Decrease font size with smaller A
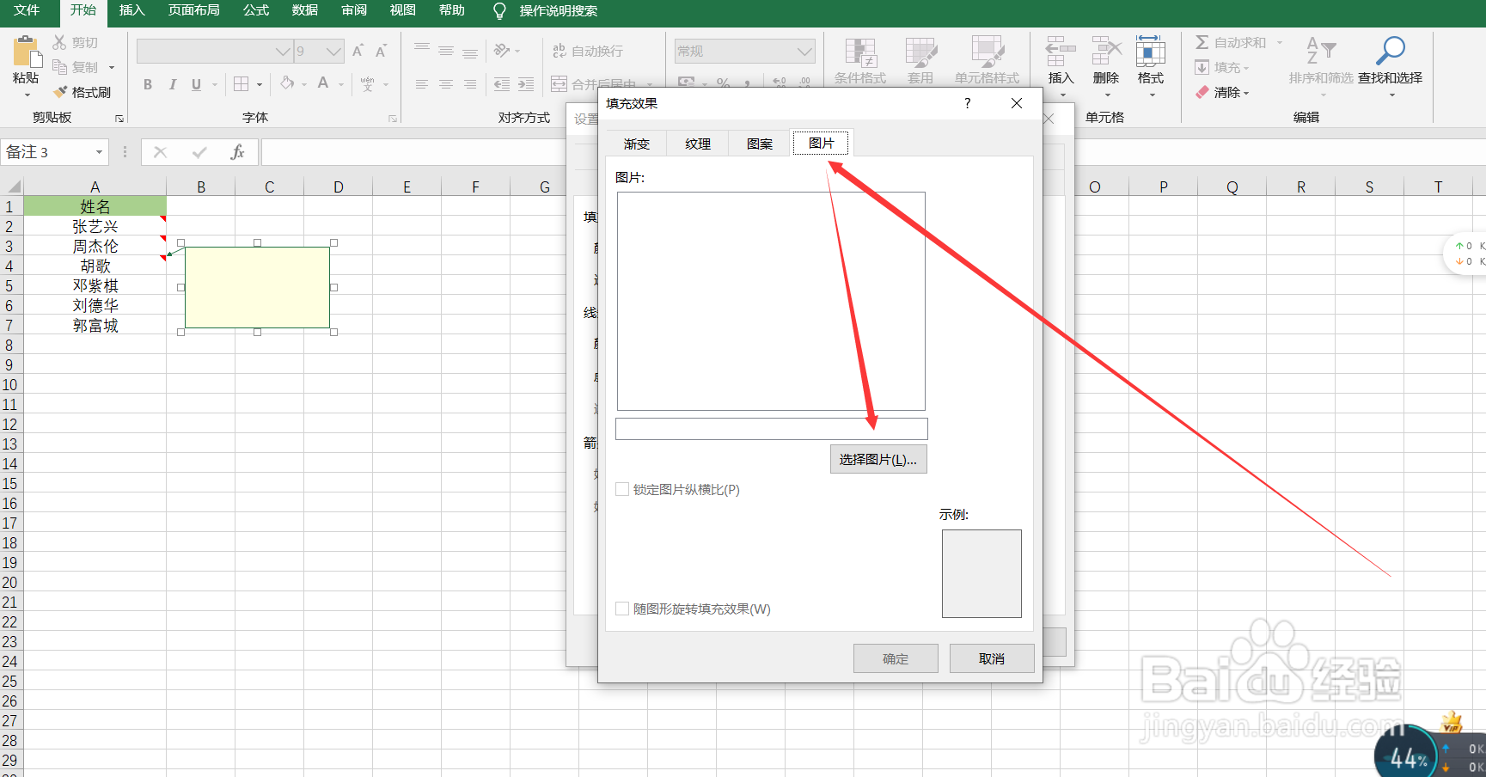 381,51
